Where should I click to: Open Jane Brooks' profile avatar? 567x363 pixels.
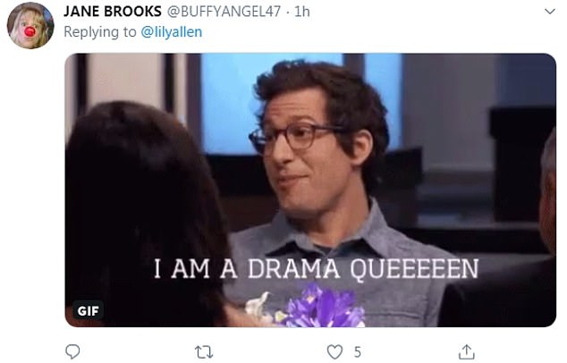tap(30, 25)
